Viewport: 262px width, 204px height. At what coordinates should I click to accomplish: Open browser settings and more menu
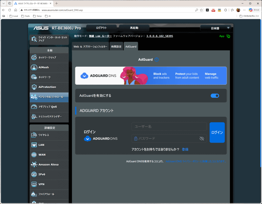click(x=244, y=10)
